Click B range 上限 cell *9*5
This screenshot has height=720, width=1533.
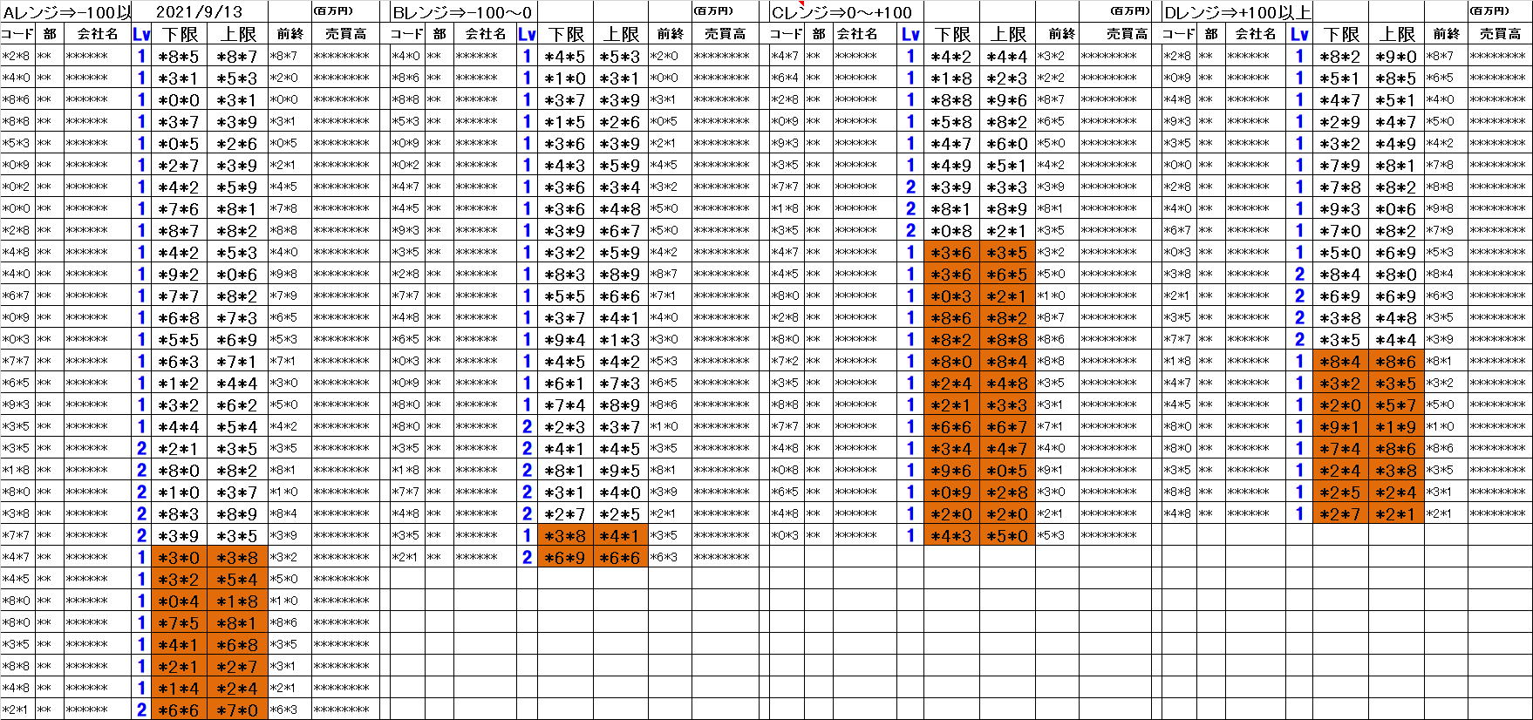tap(622, 470)
